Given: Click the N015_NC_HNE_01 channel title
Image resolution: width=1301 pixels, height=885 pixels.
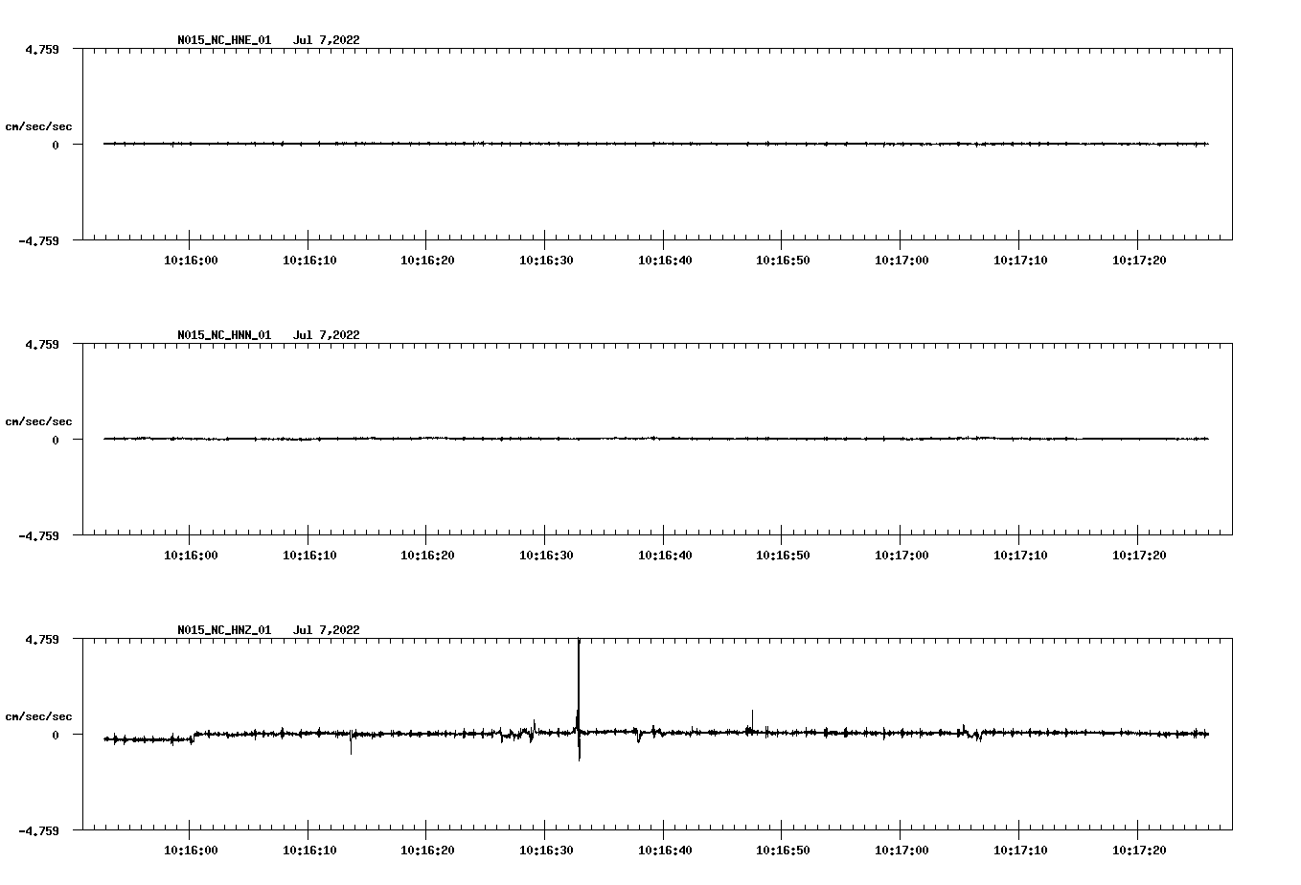Looking at the screenshot, I should 224,40.
